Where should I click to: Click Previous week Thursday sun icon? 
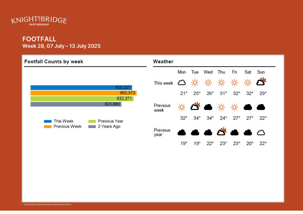(221, 107)
